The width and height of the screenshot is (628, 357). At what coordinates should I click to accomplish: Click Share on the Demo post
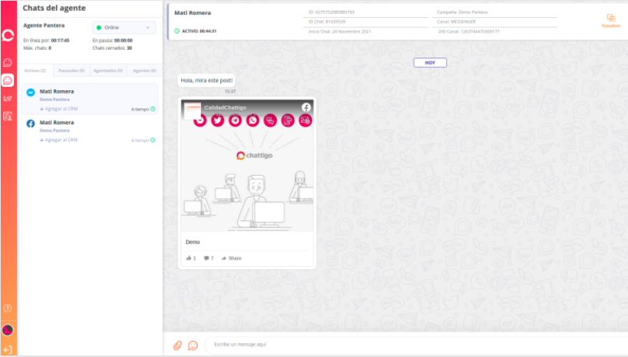coord(232,257)
